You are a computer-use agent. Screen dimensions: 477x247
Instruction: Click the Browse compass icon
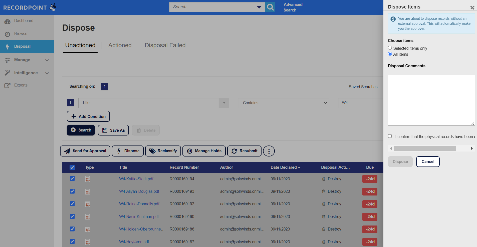tap(8, 34)
